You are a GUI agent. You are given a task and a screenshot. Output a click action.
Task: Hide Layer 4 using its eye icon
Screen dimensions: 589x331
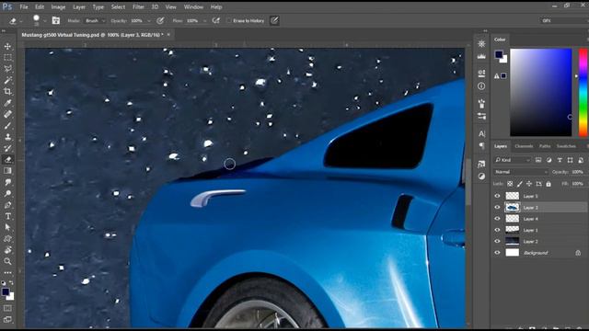[x=497, y=219]
